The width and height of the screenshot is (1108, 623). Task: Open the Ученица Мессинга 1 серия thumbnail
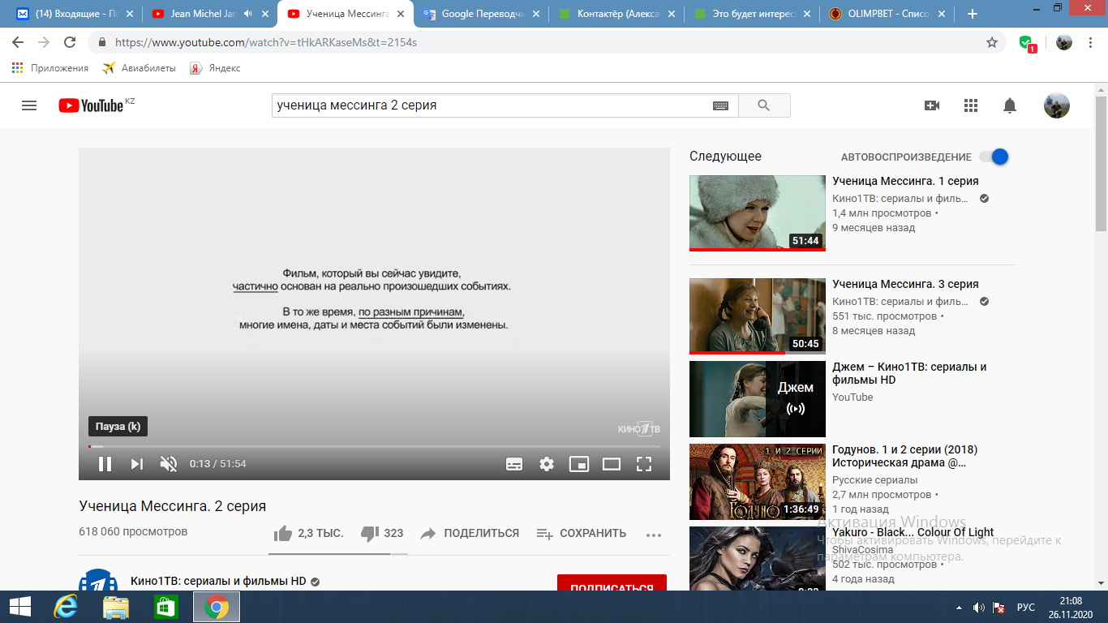758,213
